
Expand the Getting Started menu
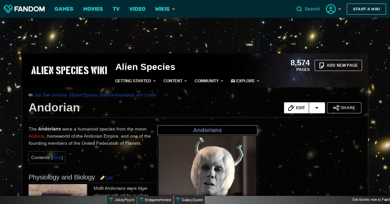point(135,81)
